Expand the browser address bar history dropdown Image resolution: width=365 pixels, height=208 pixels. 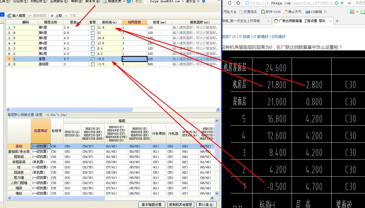[x=350, y=3]
